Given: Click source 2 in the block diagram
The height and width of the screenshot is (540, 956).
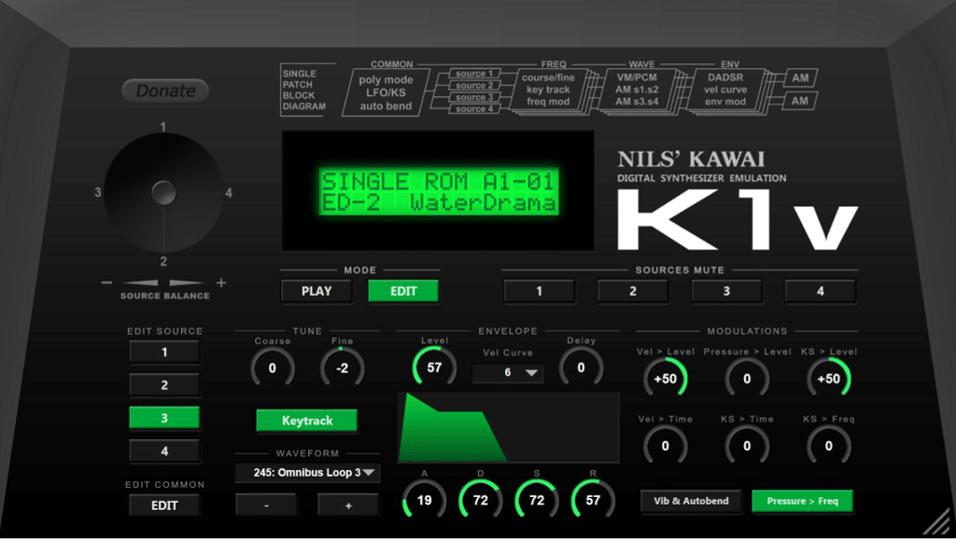Looking at the screenshot, I should pyautogui.click(x=474, y=85).
